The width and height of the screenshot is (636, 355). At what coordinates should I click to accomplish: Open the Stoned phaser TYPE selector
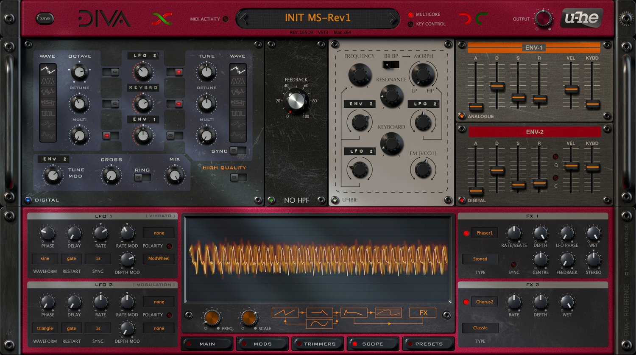point(480,259)
